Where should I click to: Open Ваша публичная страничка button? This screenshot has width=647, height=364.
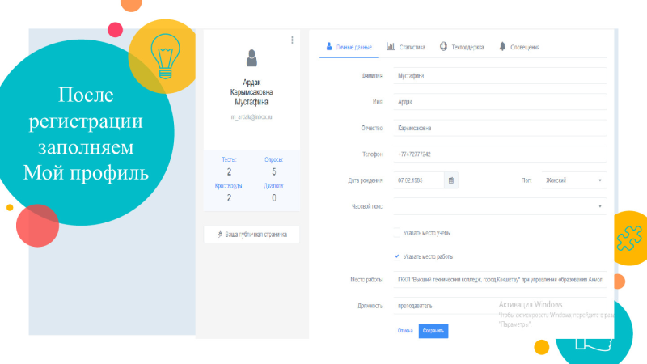(x=252, y=235)
